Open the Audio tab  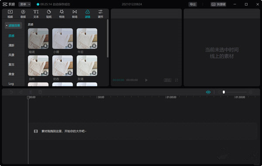coord(23,14)
